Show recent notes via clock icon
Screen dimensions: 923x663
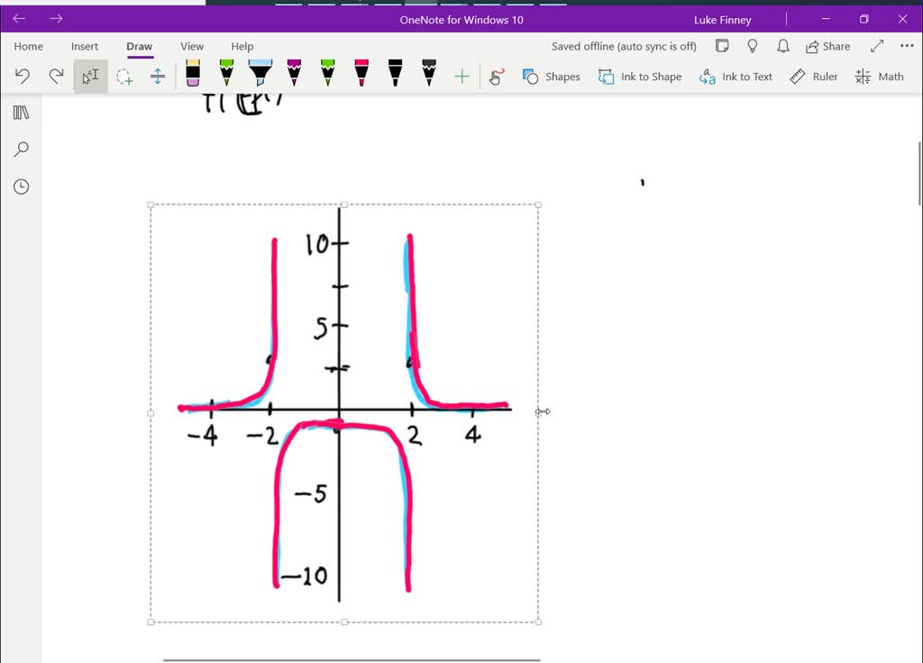[x=21, y=186]
